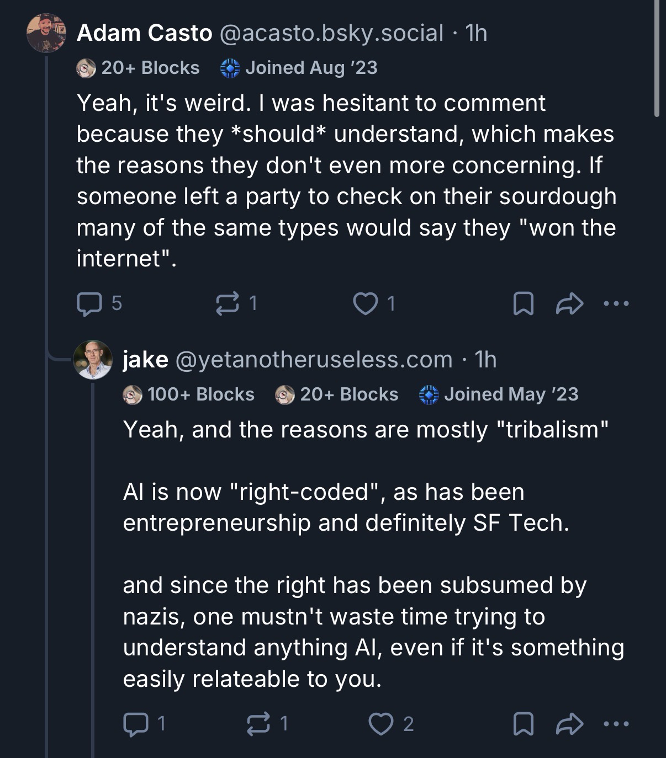
Task: Visit the @yetanotheruseless.com handle
Action: (x=314, y=360)
